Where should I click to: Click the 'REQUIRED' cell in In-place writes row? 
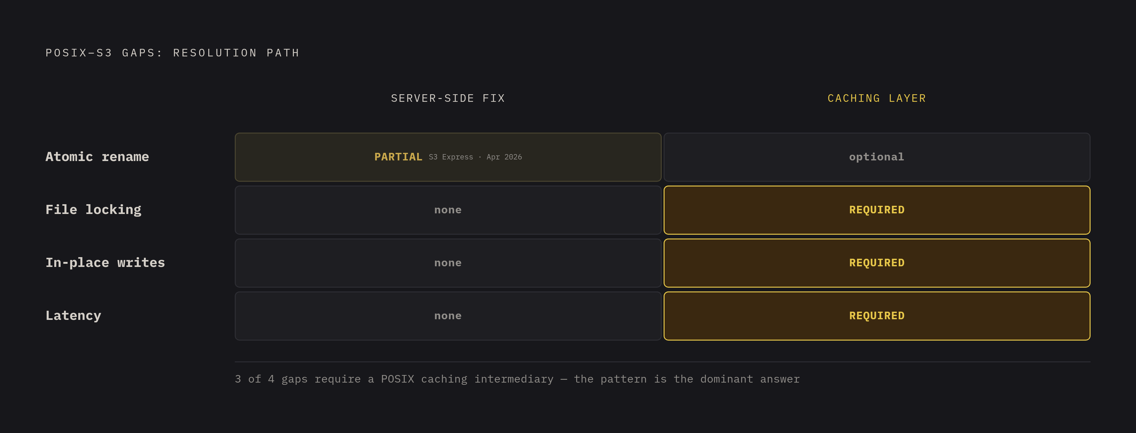pyautogui.click(x=877, y=263)
